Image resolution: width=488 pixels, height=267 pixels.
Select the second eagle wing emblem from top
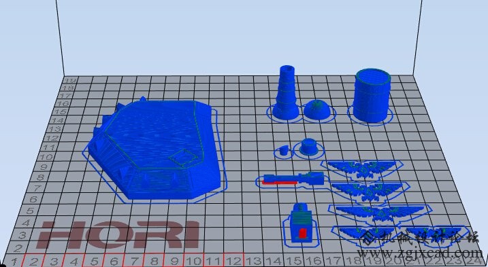point(368,190)
